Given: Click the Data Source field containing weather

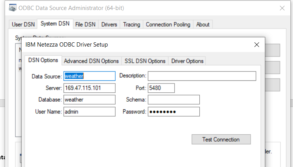Looking at the screenshot, I should (89, 76).
